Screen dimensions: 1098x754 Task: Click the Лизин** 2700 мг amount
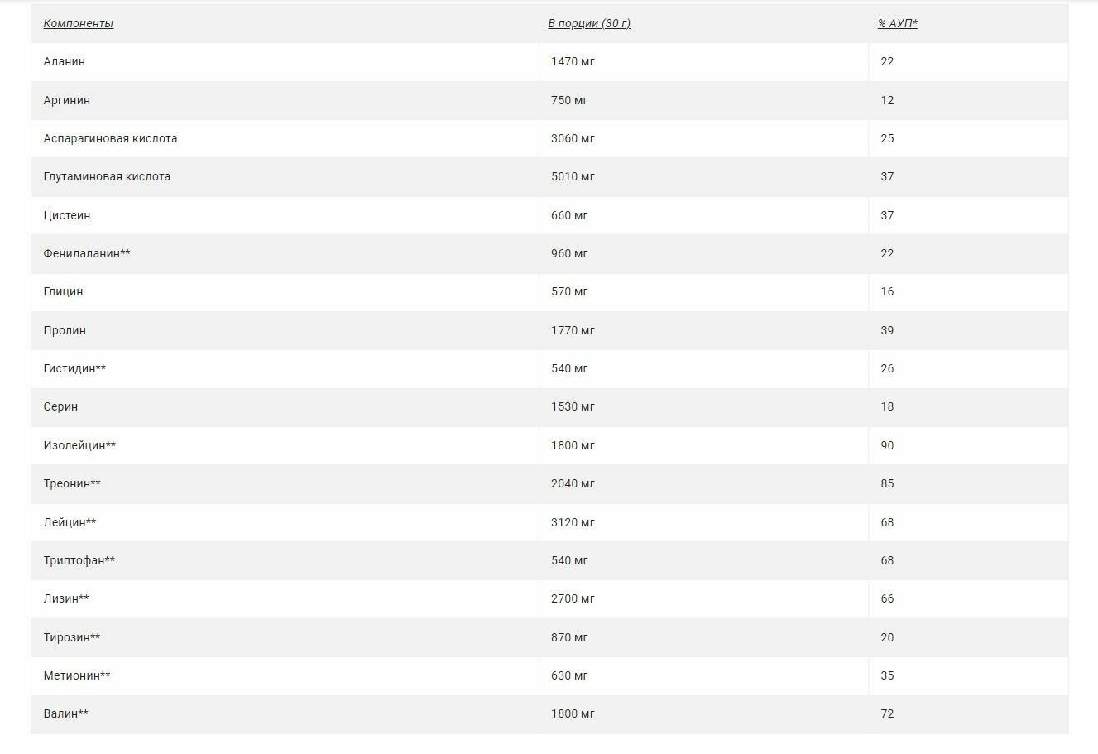click(573, 598)
